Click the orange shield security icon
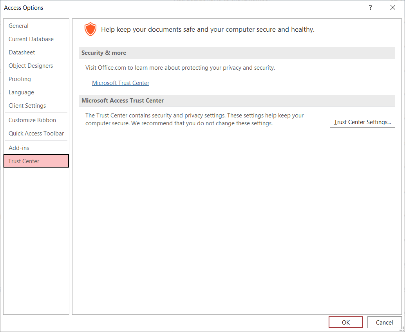This screenshot has width=405, height=332. click(x=90, y=29)
